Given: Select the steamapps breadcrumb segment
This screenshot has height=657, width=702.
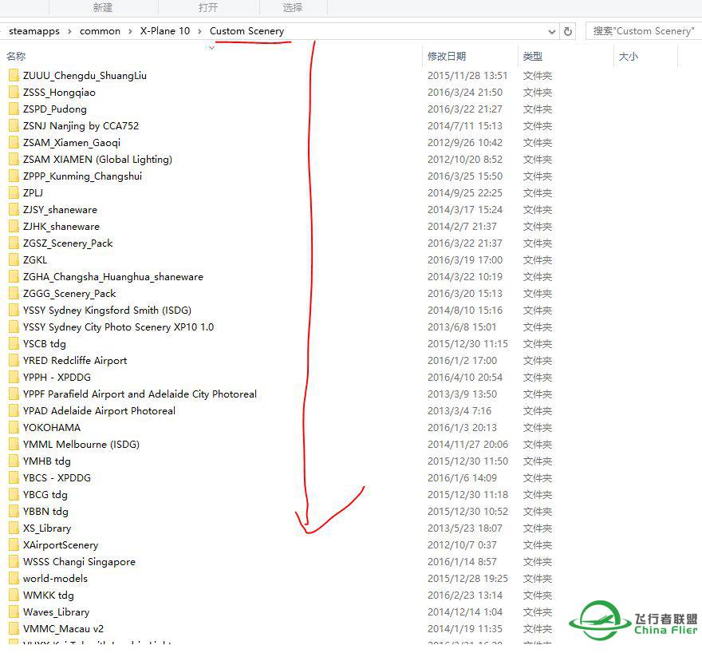Looking at the screenshot, I should click(34, 31).
